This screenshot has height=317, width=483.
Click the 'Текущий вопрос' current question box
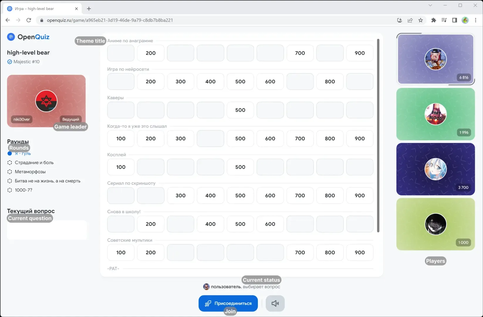click(x=47, y=230)
